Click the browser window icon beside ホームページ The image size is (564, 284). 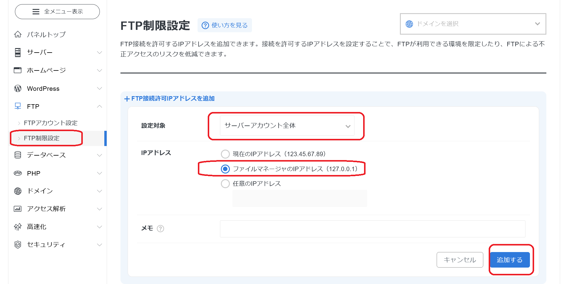18,70
